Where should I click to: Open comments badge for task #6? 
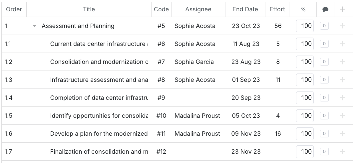click(x=324, y=44)
